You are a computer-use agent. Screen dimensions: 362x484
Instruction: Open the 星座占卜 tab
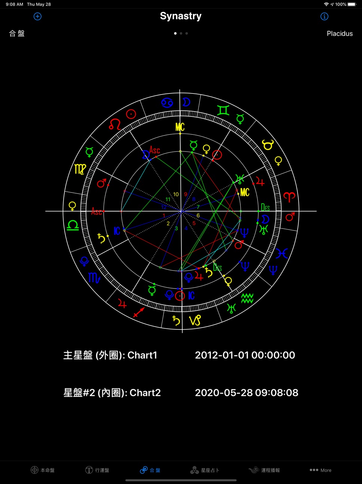tap(205, 470)
